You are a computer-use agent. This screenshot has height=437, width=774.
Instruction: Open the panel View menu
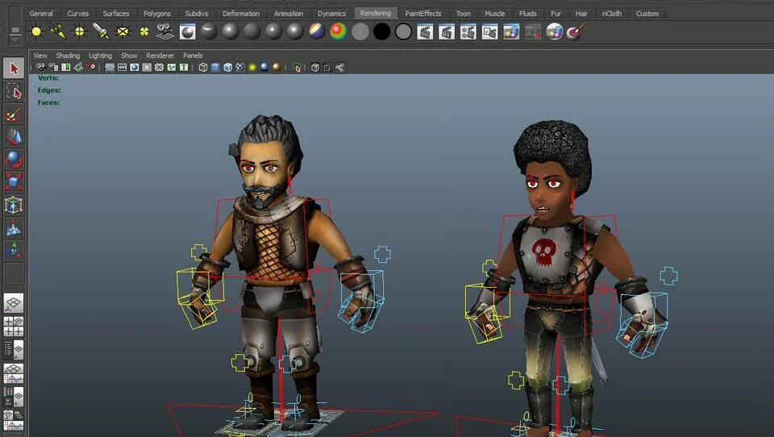40,56
